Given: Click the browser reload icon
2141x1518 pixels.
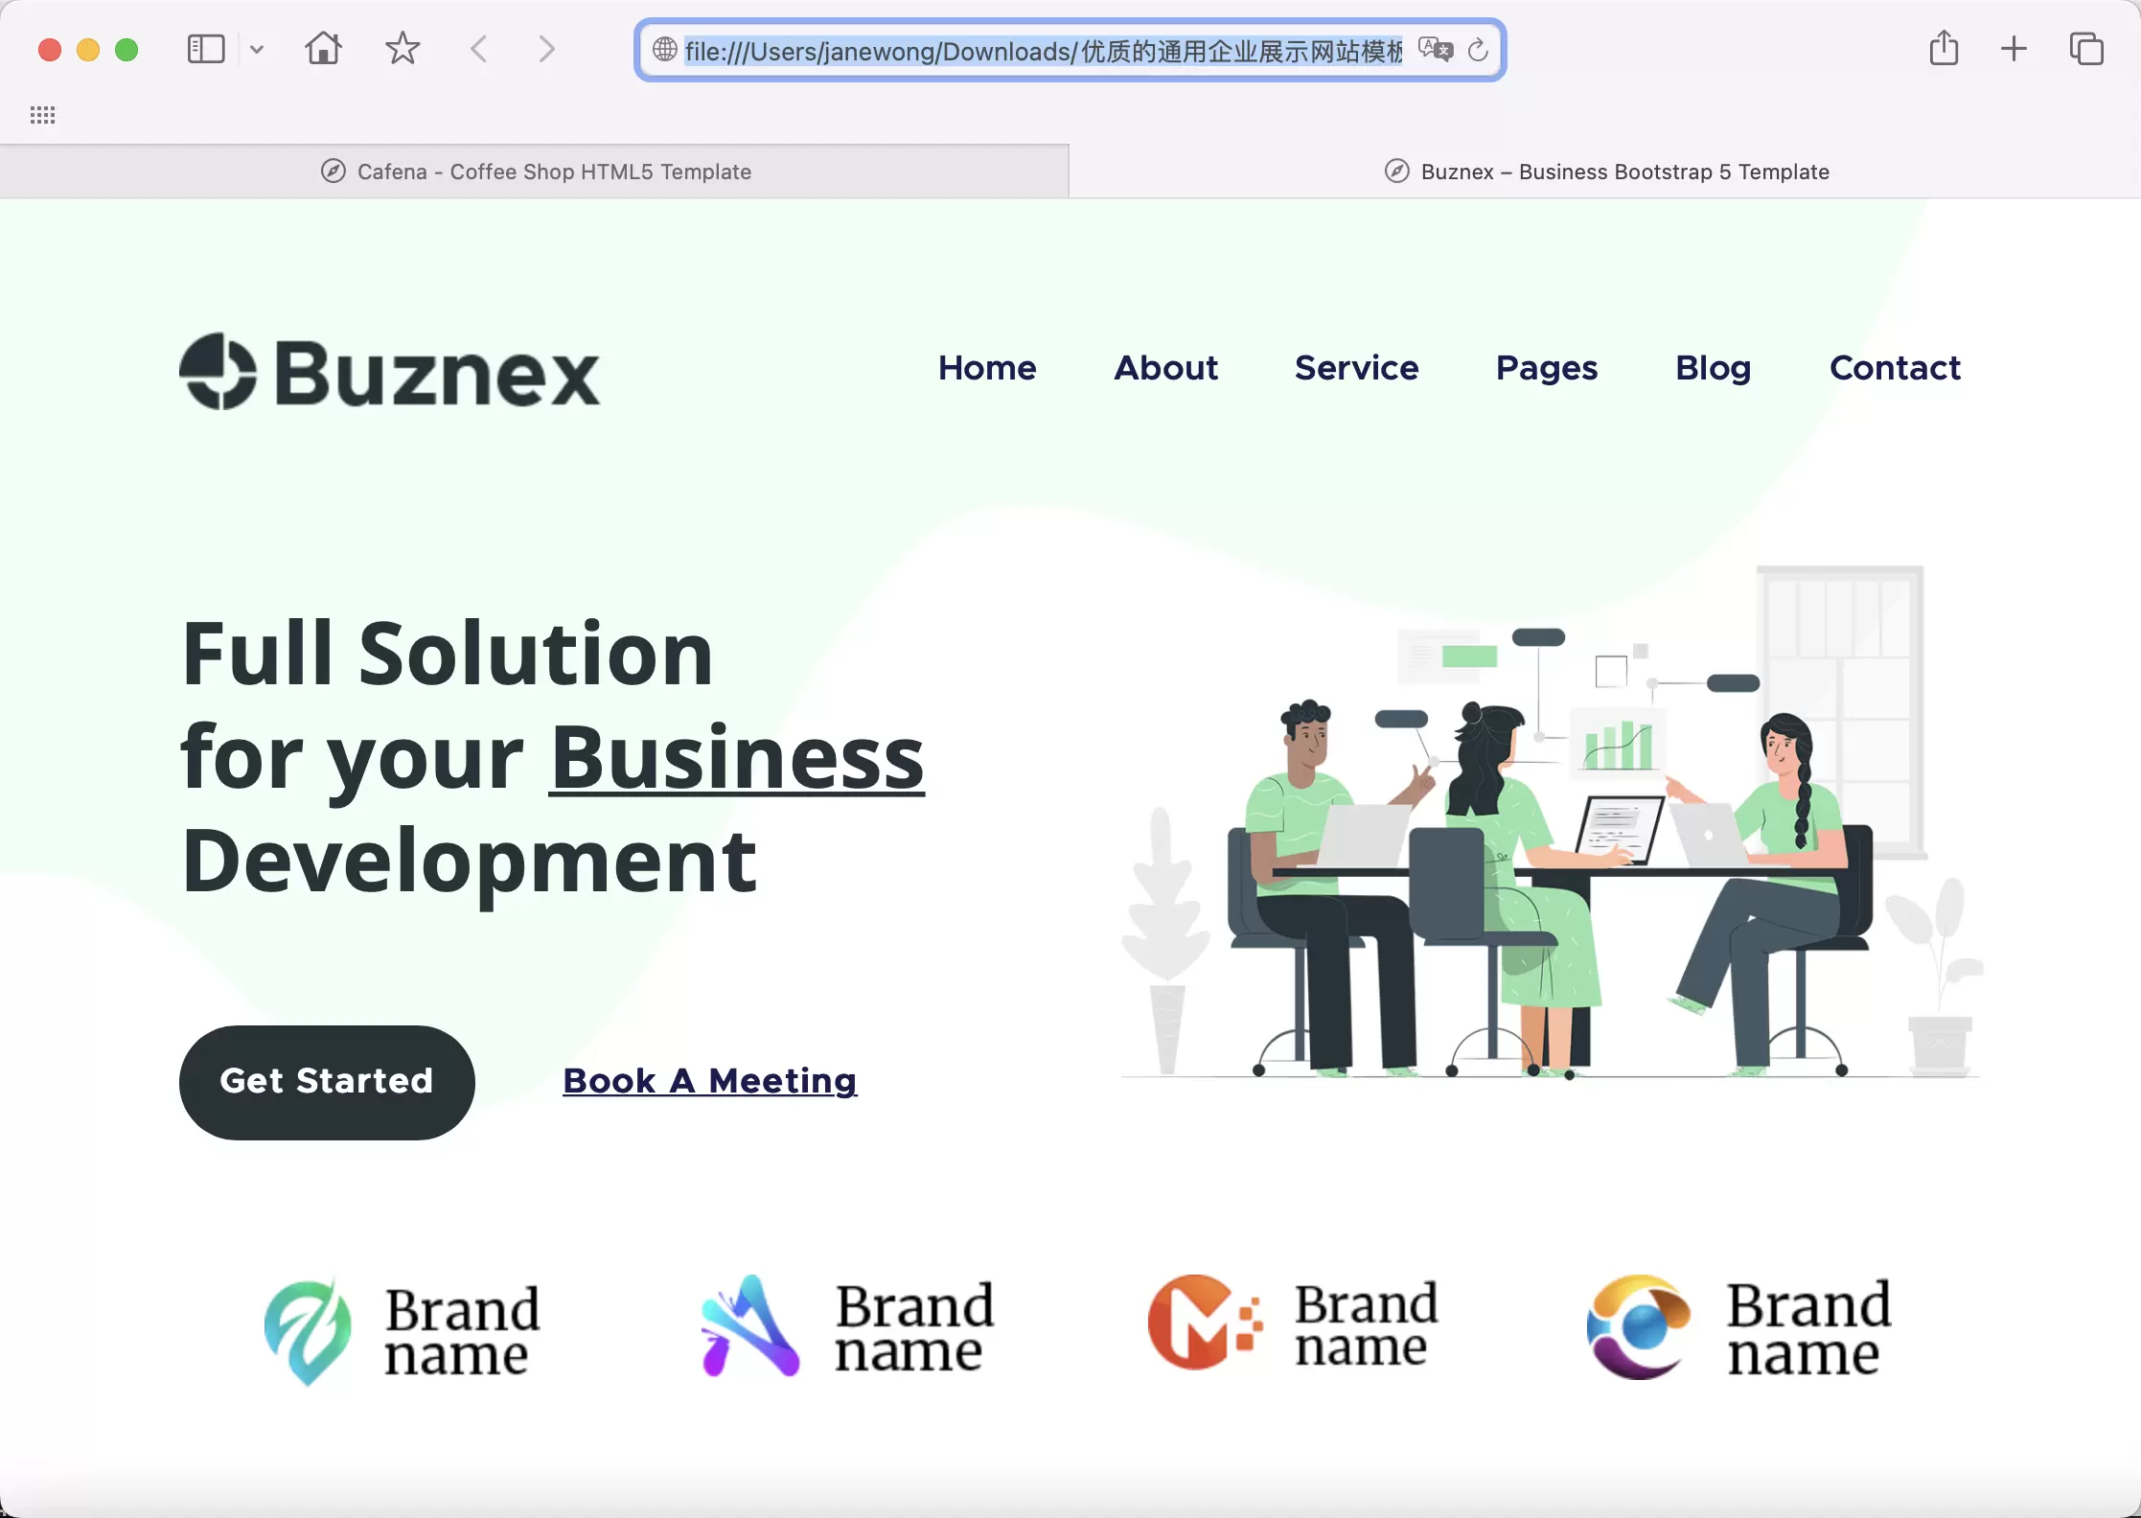Looking at the screenshot, I should 1477,49.
